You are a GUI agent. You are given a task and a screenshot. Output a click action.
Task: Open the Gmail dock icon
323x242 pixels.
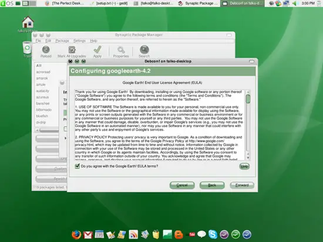(x=88, y=235)
